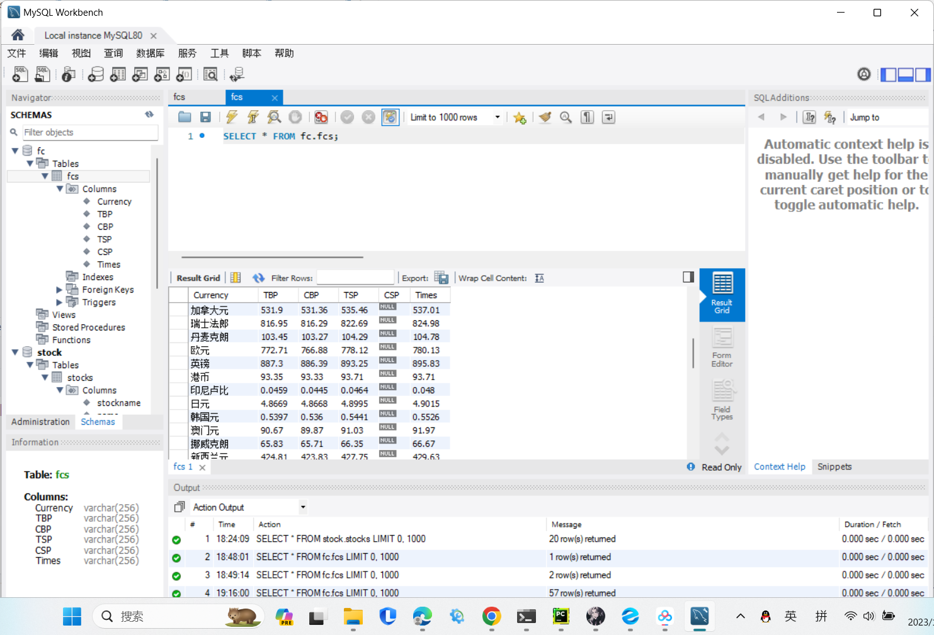This screenshot has height=635, width=934.
Task: Toggle word wrapping in editor
Action: (x=608, y=117)
